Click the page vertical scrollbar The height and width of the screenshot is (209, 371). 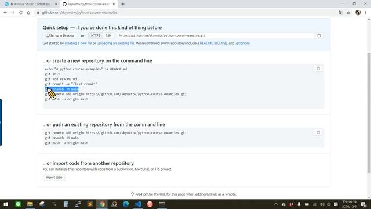click(369, 113)
